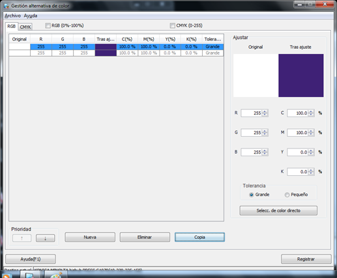Image resolution: width=337 pixels, height=278 pixels.
Task: Click the Ayuda(F1) button
Action: [x=31, y=259]
